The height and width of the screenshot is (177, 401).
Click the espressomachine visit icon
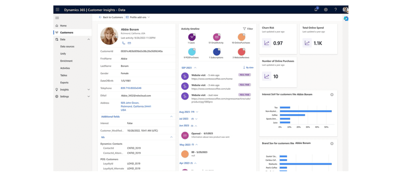click(185, 96)
